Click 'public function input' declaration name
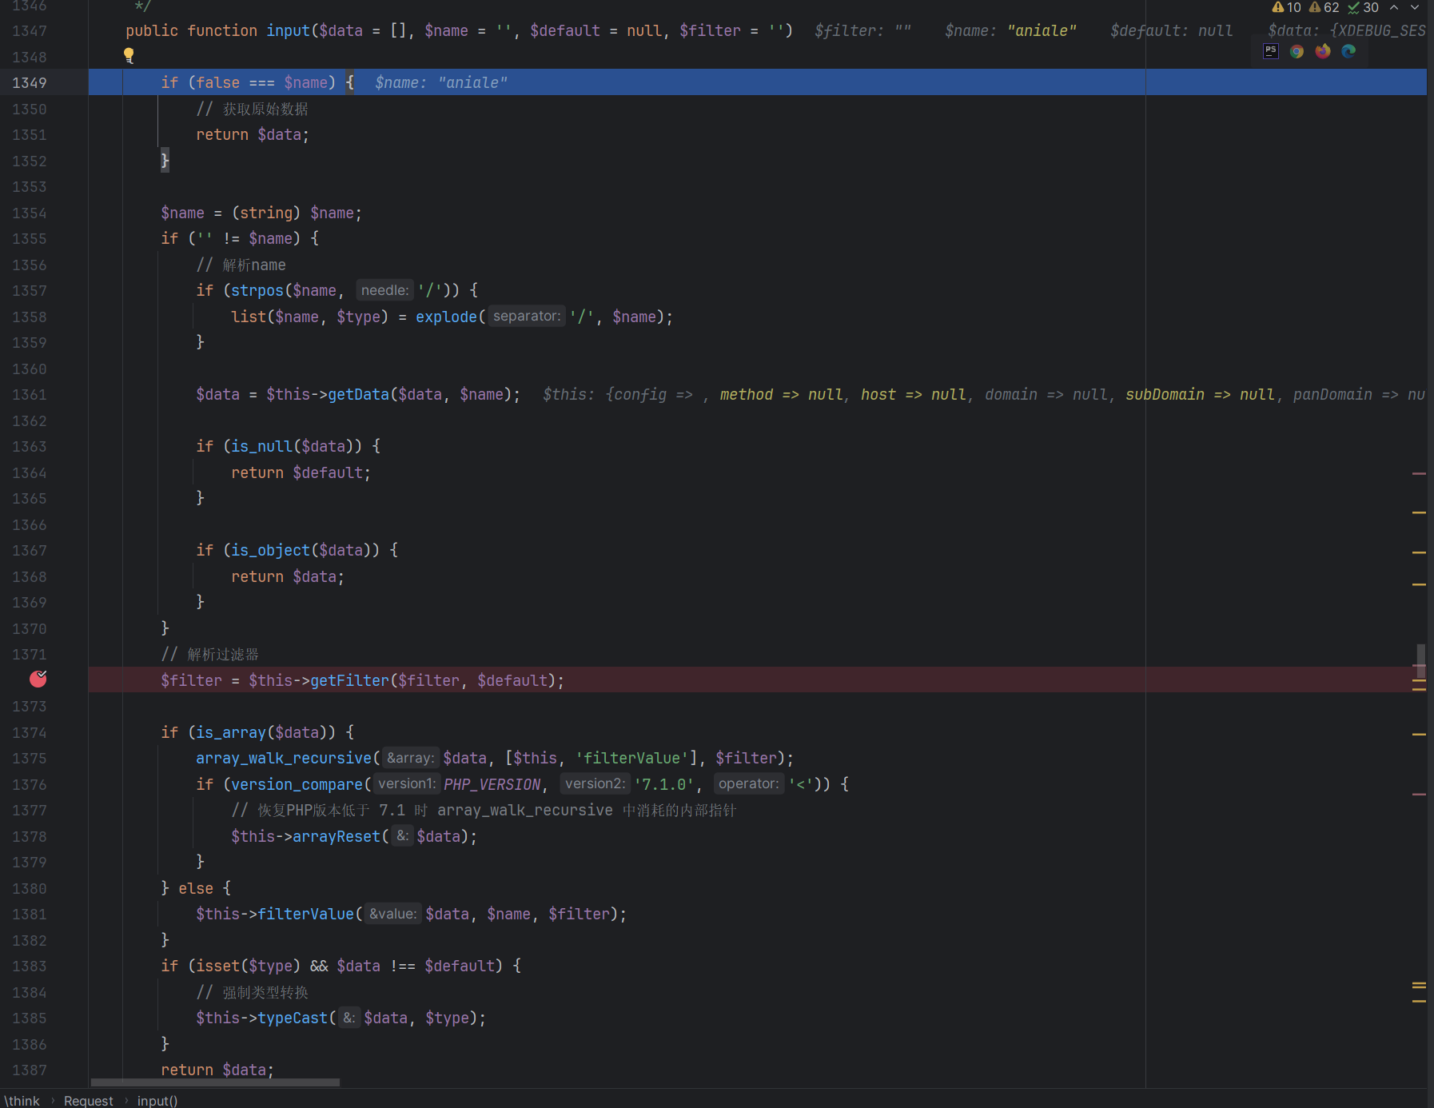 point(288,30)
